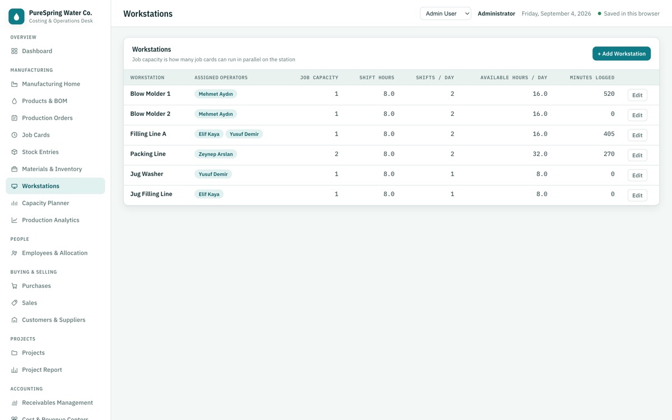Click Elif Kaya tag on Jug Filling Line
The height and width of the screenshot is (420, 672).
point(209,194)
